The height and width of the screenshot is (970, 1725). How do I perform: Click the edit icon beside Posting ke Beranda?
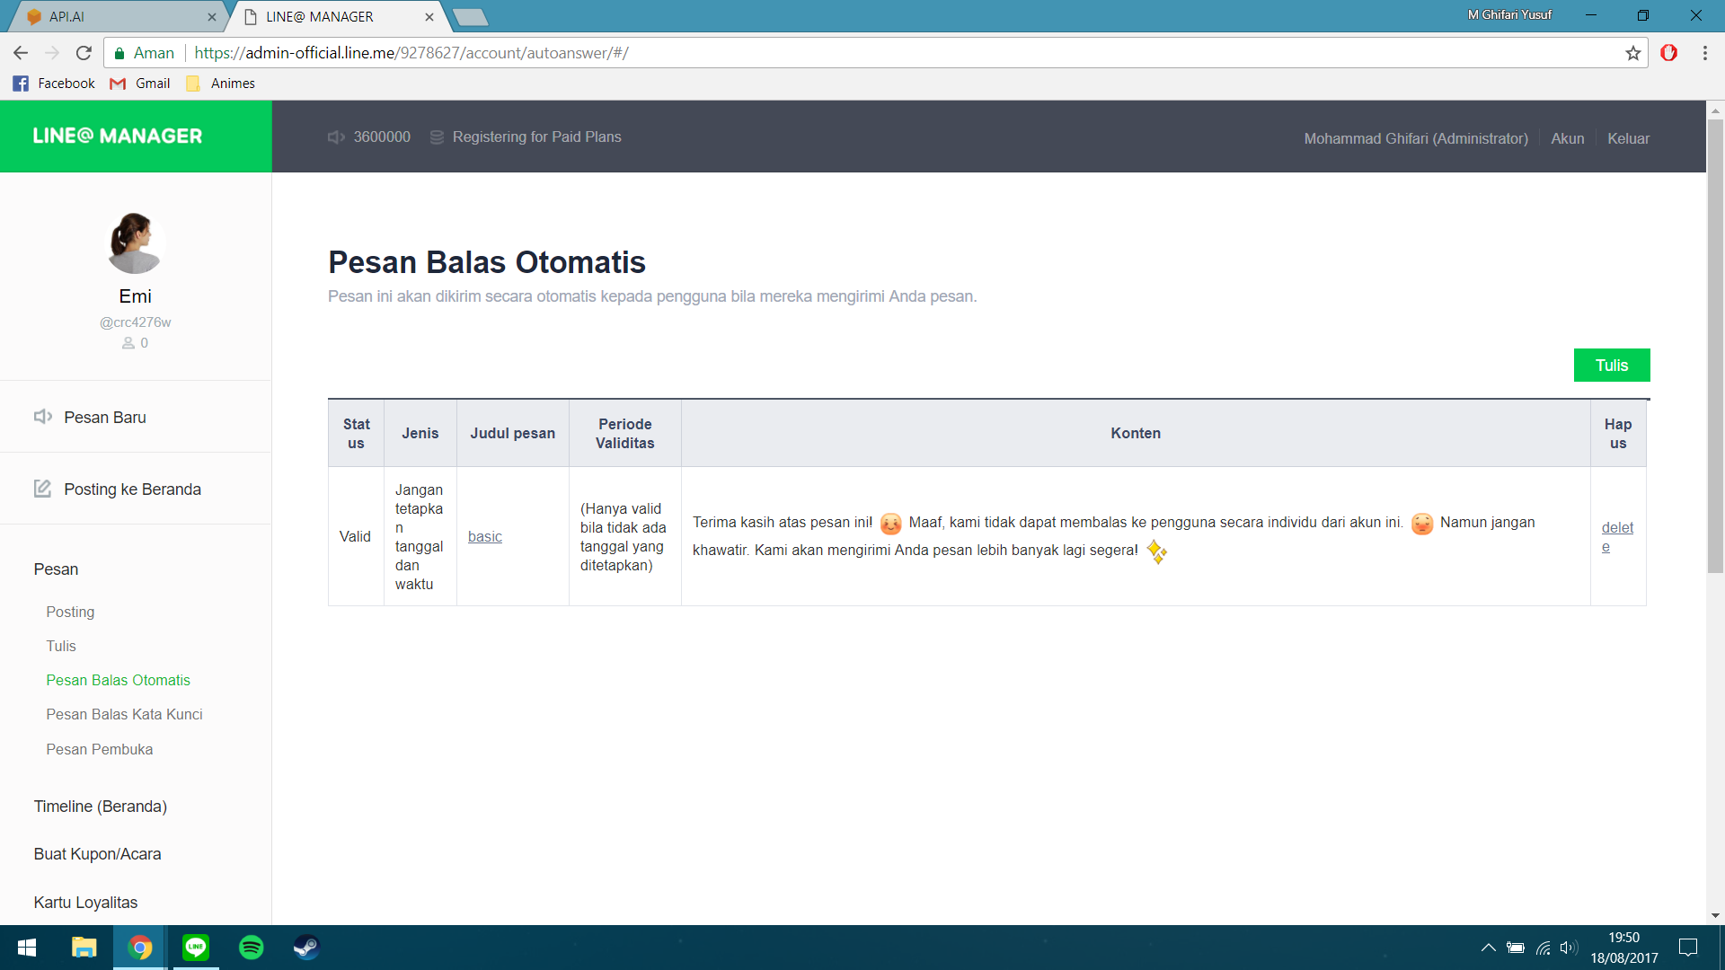pos(42,489)
